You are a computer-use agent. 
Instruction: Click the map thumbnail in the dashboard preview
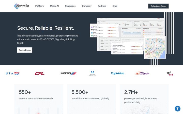(155, 48)
